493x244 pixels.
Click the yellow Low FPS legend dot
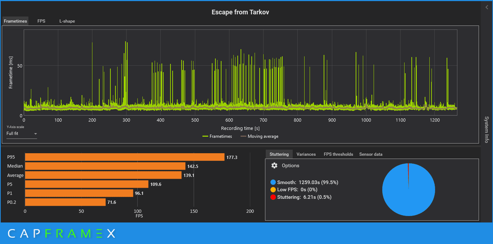273,189
